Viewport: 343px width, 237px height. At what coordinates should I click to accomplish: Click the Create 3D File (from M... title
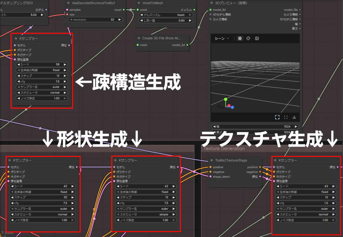[161, 38]
